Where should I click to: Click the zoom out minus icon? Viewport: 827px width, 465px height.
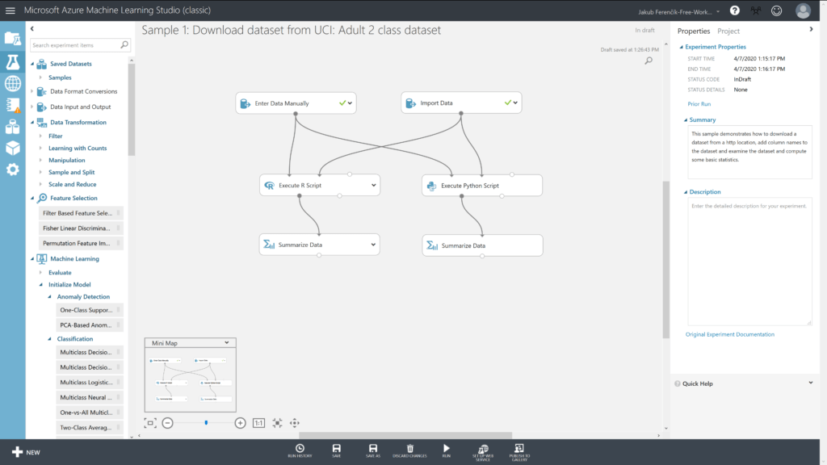pyautogui.click(x=168, y=423)
